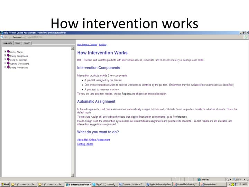Screen dimensions: 249x187
Task: Click the page icon beside the address bar
Action: pos(2,37)
